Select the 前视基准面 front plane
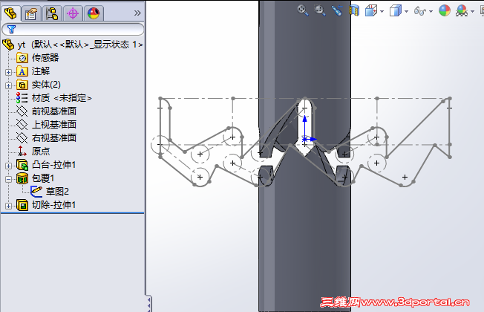484x312 pixels. [46, 111]
